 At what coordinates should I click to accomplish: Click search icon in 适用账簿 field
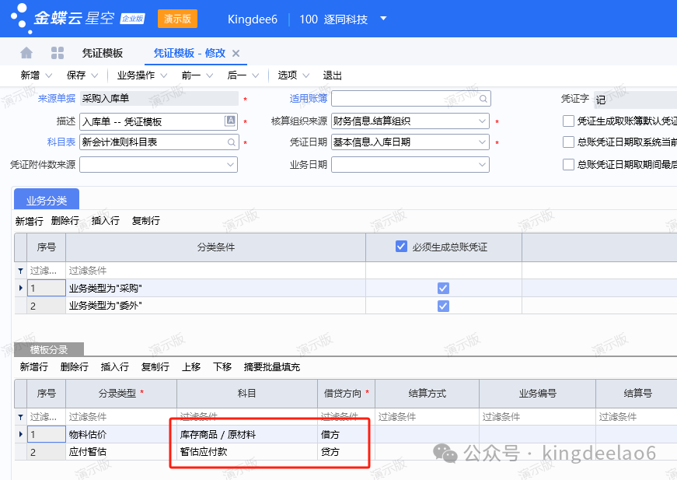coord(483,99)
